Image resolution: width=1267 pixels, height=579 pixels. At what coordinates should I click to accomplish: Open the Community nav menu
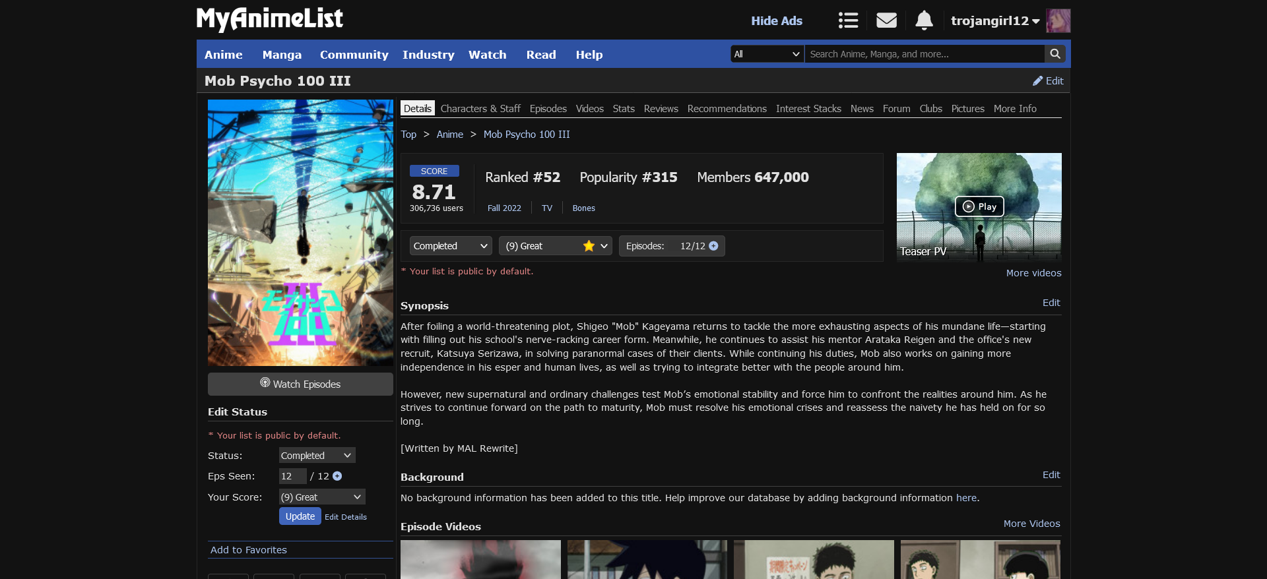click(x=354, y=55)
